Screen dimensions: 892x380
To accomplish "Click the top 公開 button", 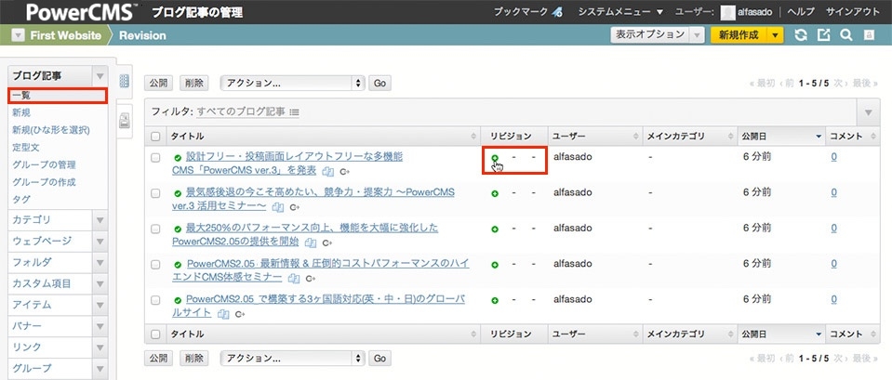I will [x=158, y=83].
